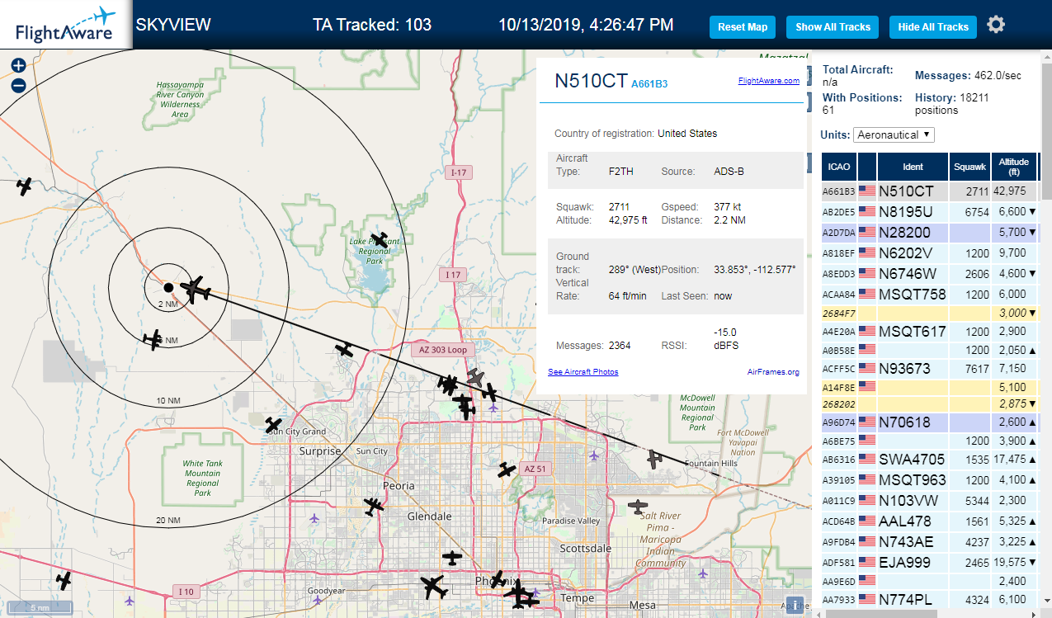The width and height of the screenshot is (1052, 618).
Task: Select the aircraft just above Phoenix label
Action: pyautogui.click(x=497, y=578)
